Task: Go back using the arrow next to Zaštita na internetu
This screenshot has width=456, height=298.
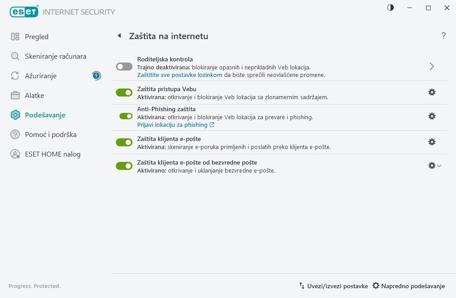Action: 120,36
